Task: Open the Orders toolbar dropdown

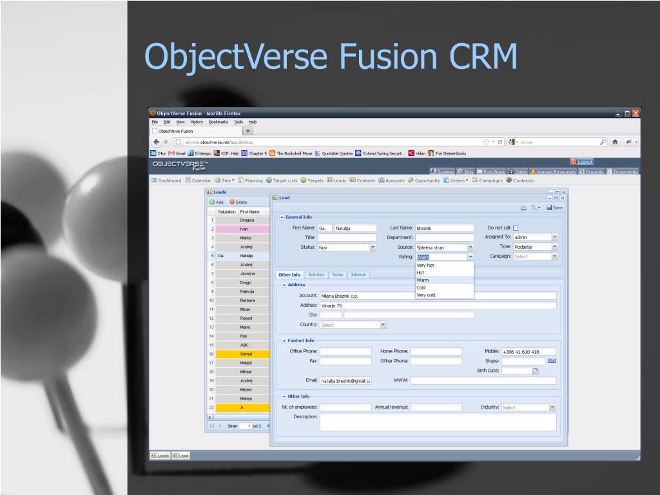Action: [456, 180]
